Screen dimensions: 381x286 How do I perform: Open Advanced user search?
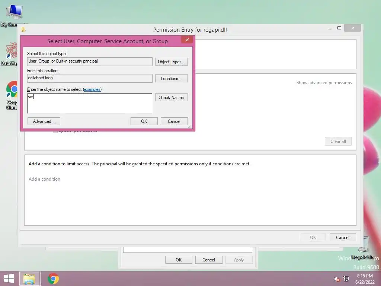(x=44, y=121)
